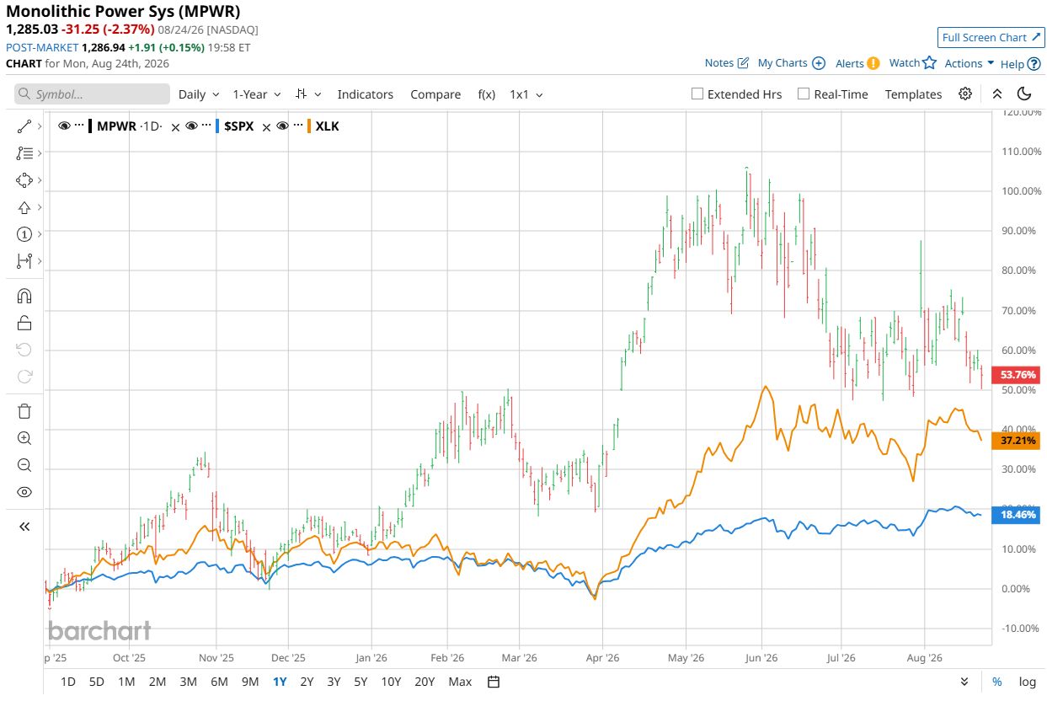
Task: Select the Max time range
Action: pos(460,682)
